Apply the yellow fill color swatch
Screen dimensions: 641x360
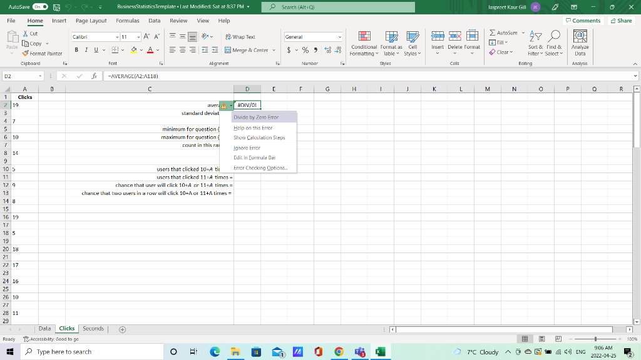(x=134, y=50)
